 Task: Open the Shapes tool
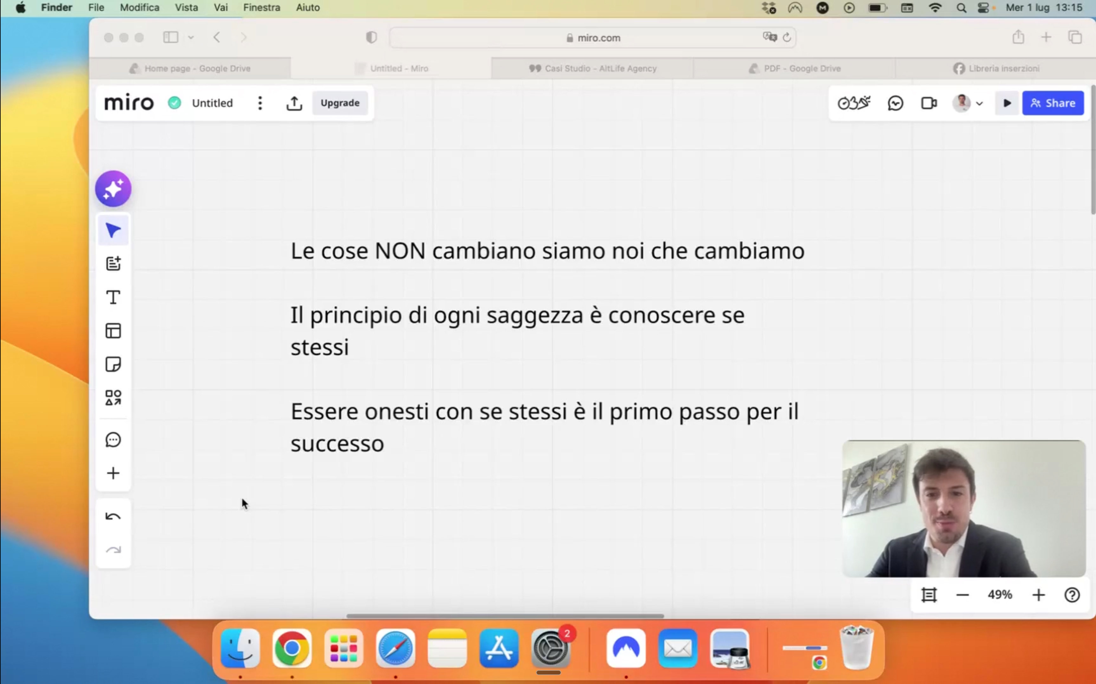113,398
